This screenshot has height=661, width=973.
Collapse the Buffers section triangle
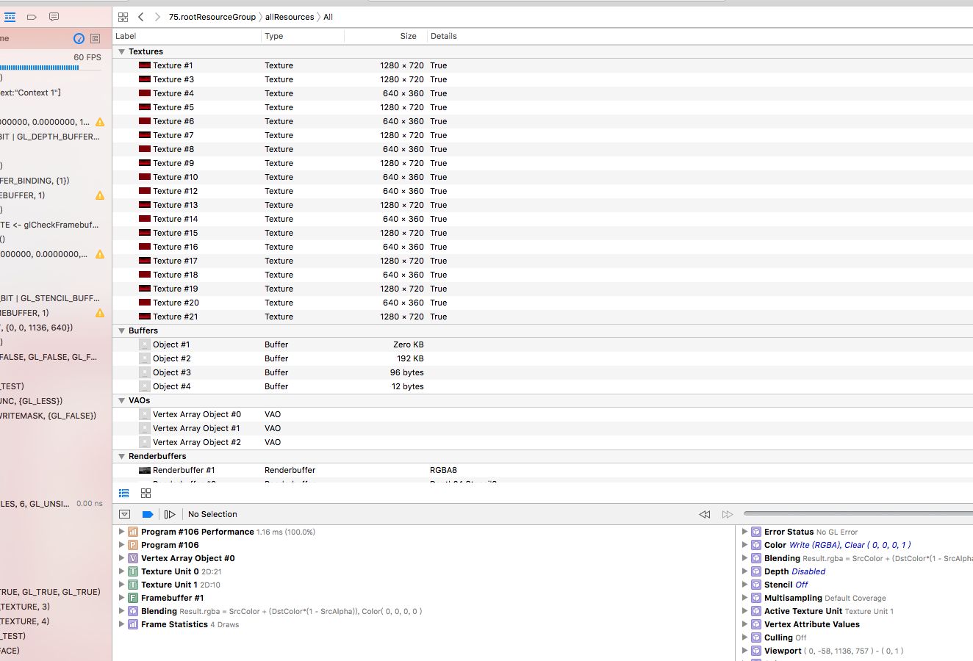121,330
